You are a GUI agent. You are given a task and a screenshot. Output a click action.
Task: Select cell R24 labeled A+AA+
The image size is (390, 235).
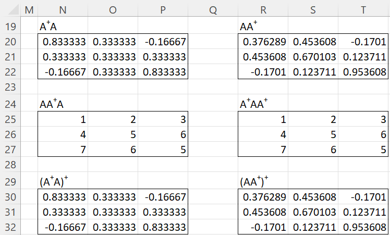click(x=263, y=103)
